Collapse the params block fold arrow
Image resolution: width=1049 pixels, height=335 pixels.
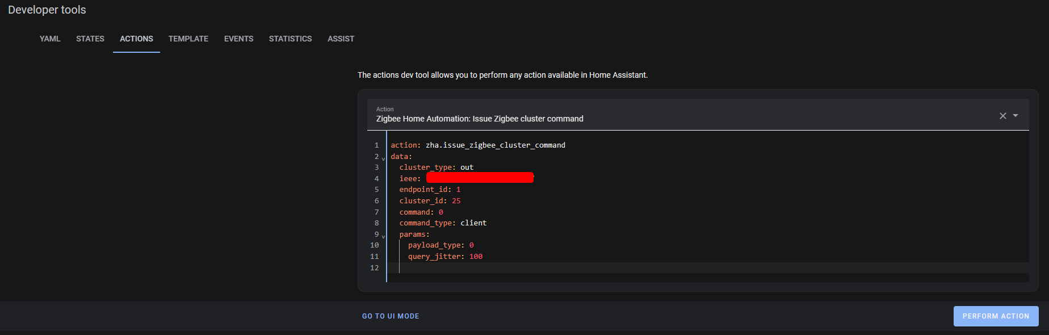pyautogui.click(x=383, y=236)
